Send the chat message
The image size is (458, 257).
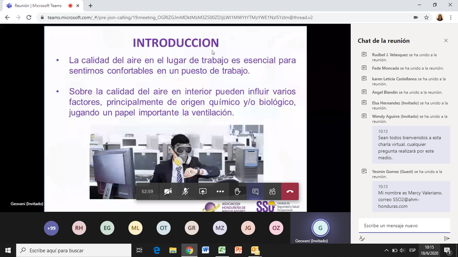[x=447, y=238]
